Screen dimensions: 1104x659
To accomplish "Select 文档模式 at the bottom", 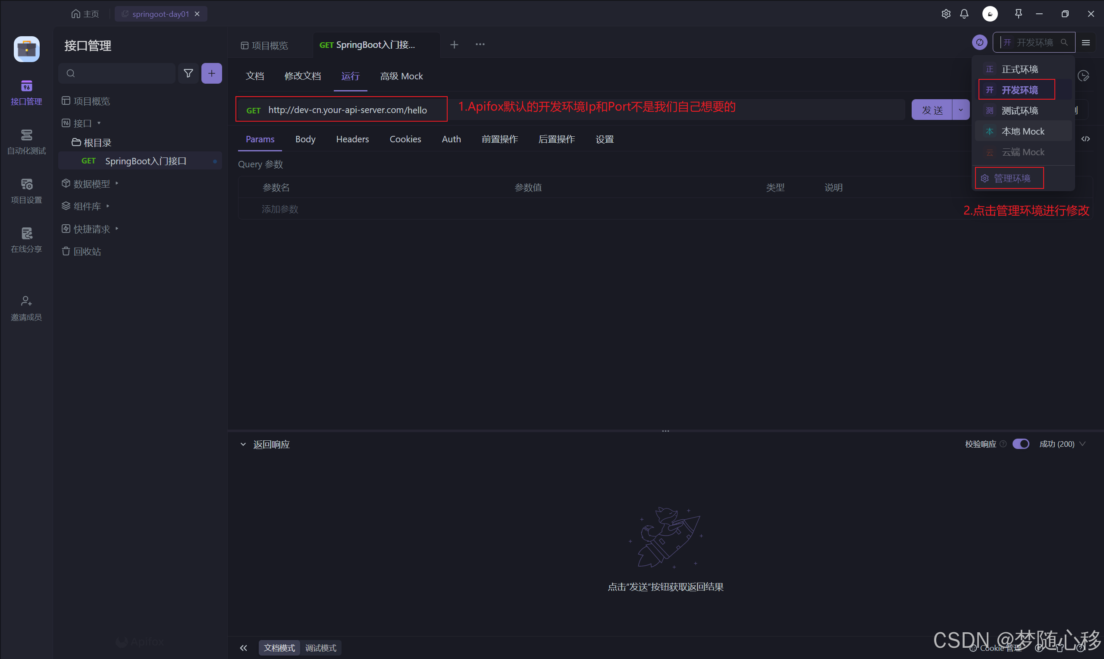I will [279, 648].
